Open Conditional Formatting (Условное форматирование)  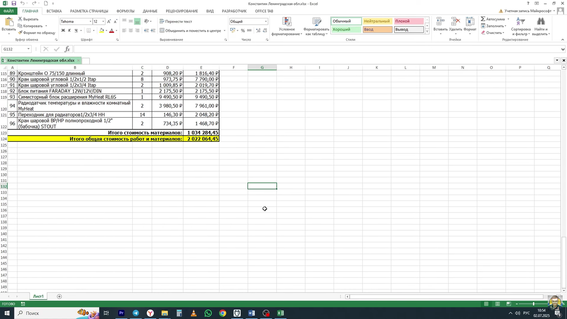(287, 26)
